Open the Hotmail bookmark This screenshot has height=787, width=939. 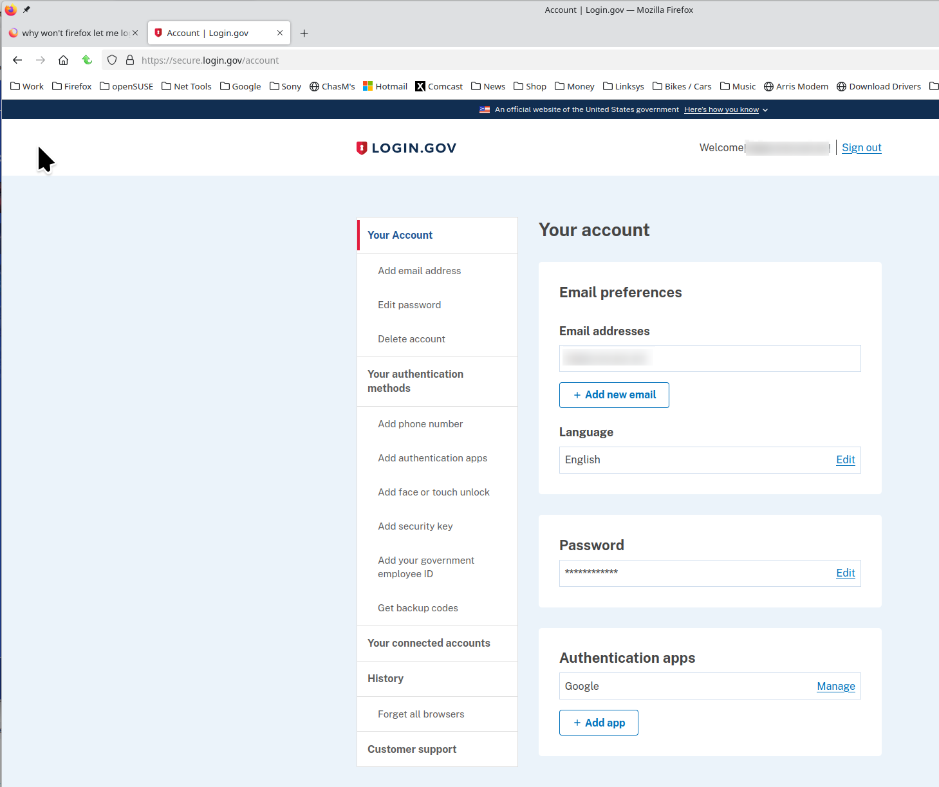click(386, 86)
